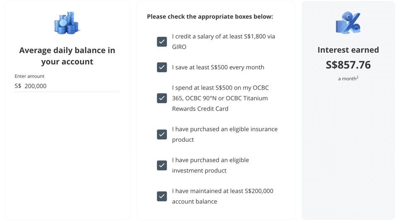Uncheck the eligible insurance product checkbox
397x222 pixels.
162,135
